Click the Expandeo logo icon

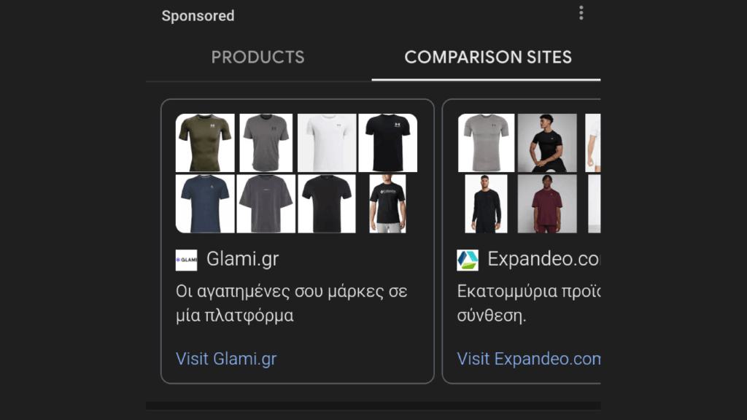(x=468, y=258)
